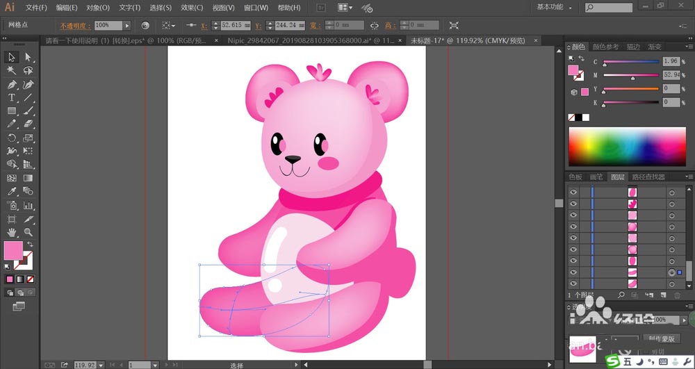The width and height of the screenshot is (695, 369).
Task: Open the 效果(C) menu
Action: (x=192, y=8)
